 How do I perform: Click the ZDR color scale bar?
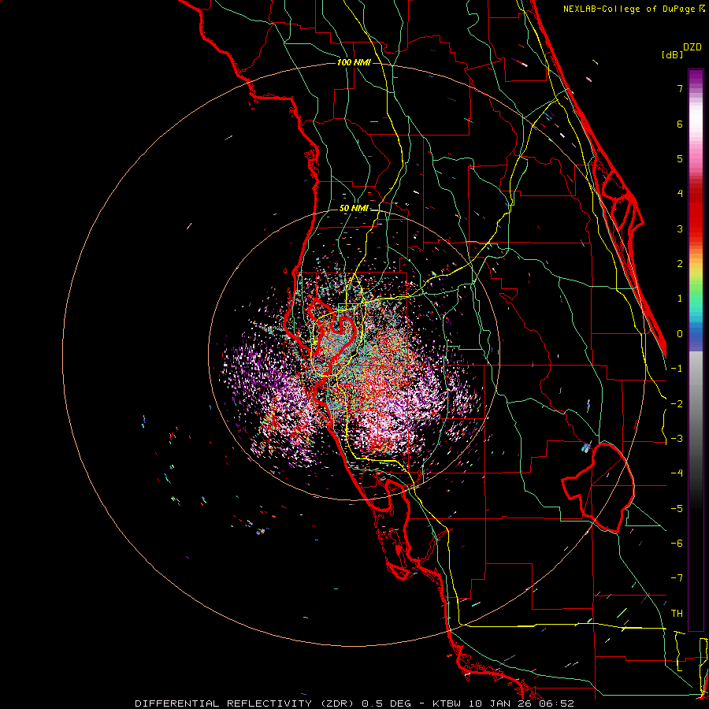pos(696,350)
